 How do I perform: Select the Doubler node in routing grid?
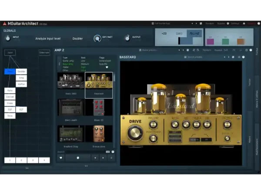point(21,71)
